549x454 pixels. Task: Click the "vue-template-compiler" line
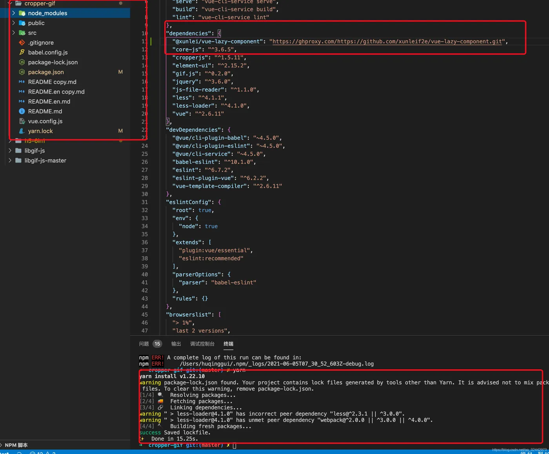point(227,186)
